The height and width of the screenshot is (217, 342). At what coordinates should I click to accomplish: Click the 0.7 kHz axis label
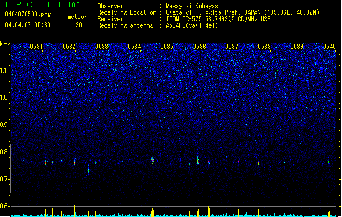[5, 179]
